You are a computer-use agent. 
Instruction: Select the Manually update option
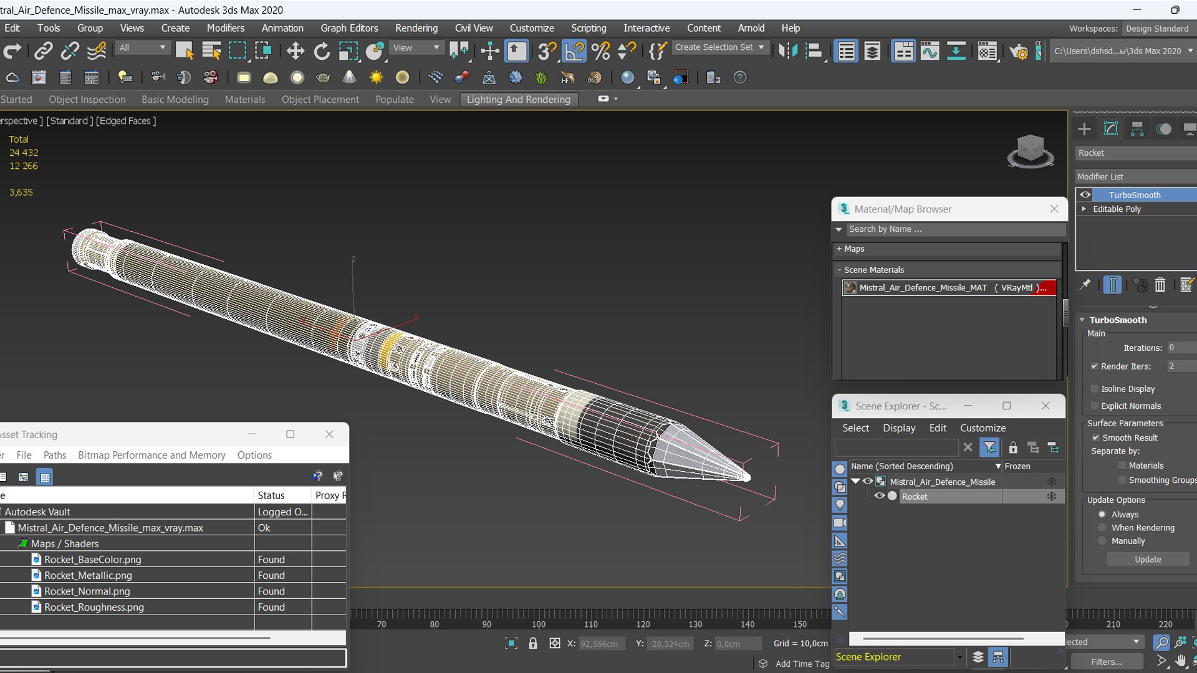click(x=1102, y=541)
